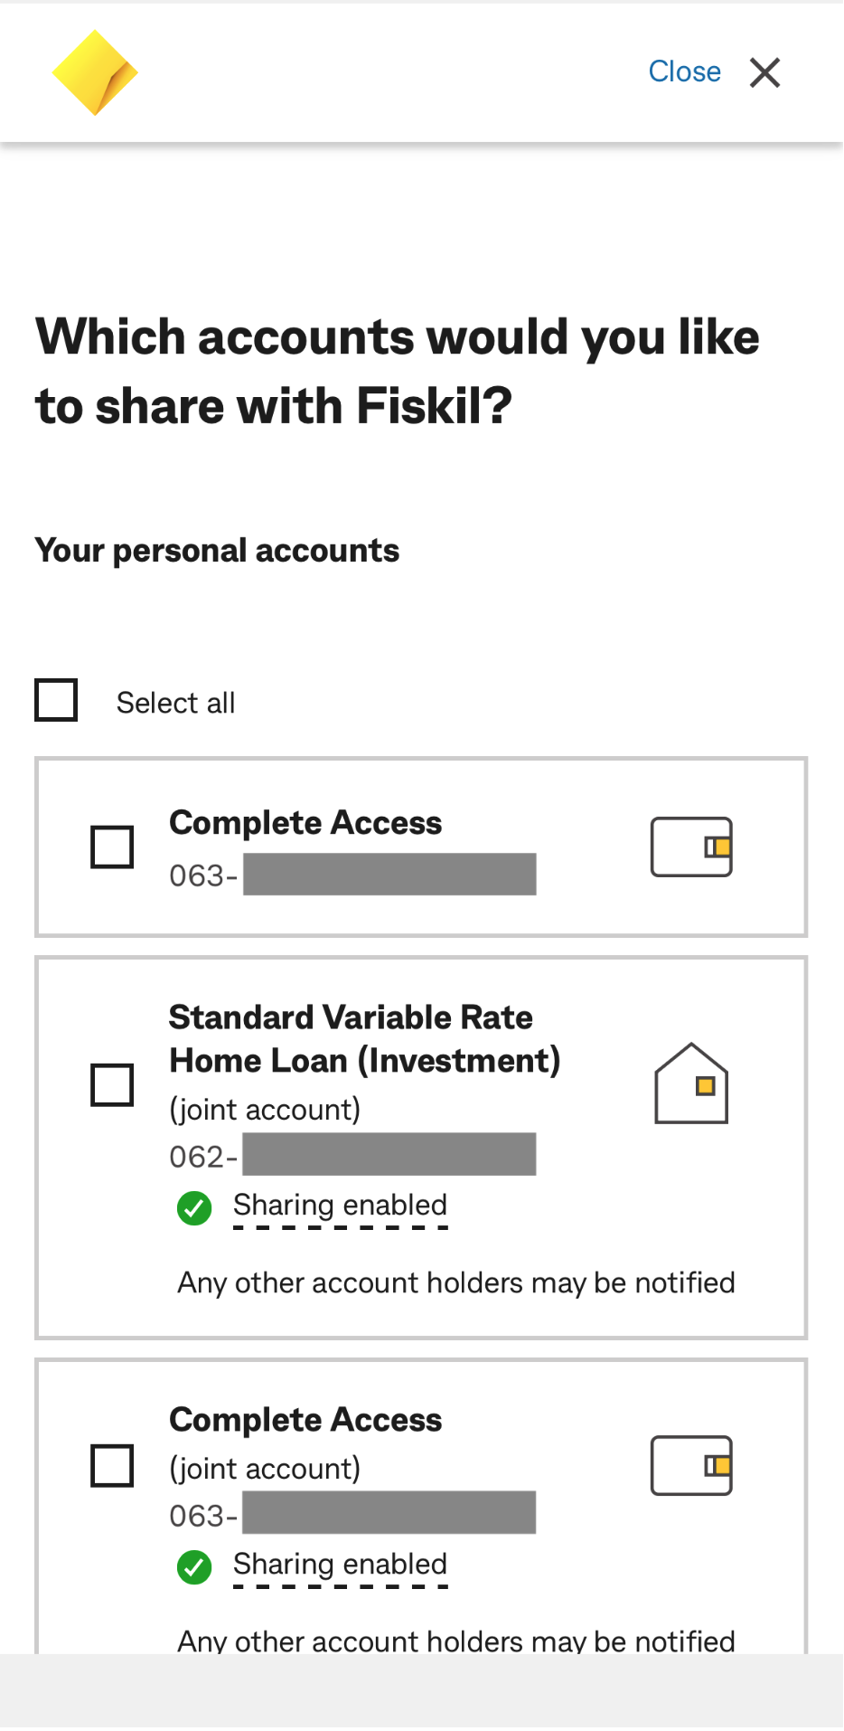This screenshot has width=844, height=1731.
Task: Click the house icon on the home loan account
Action: click(x=690, y=1083)
